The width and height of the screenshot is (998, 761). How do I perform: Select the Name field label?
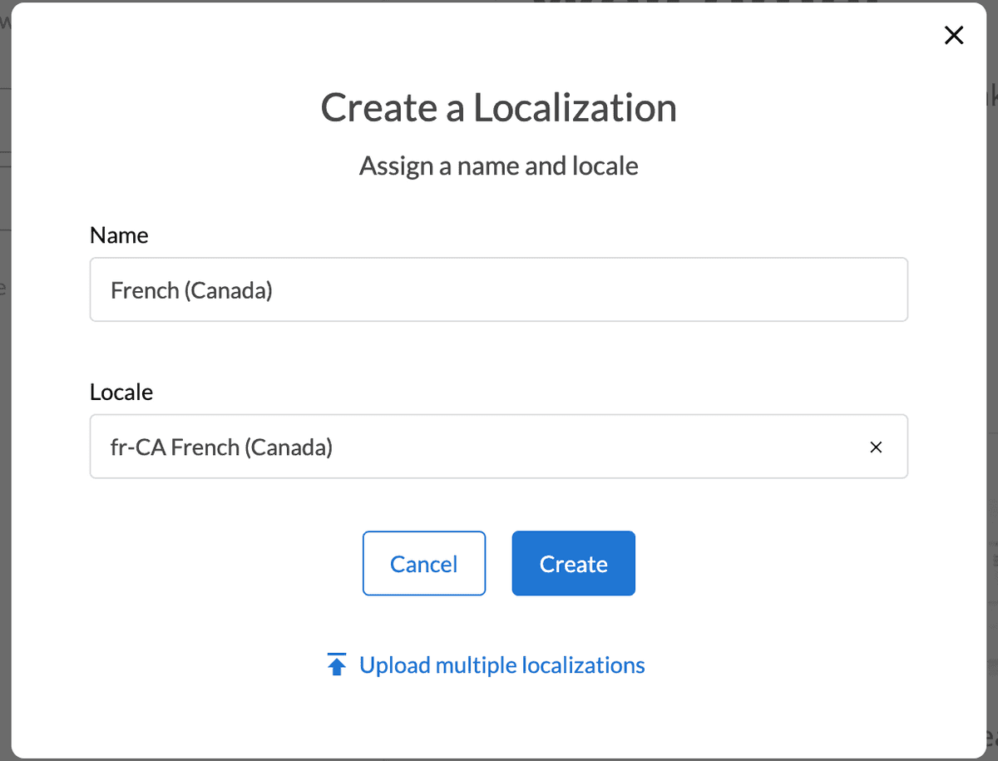tap(119, 235)
